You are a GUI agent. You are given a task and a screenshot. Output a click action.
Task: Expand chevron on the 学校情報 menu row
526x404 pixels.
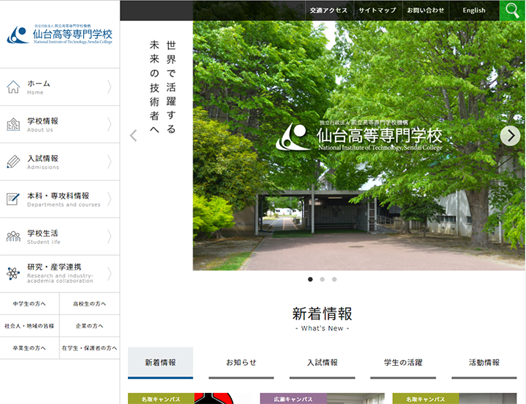(x=109, y=124)
